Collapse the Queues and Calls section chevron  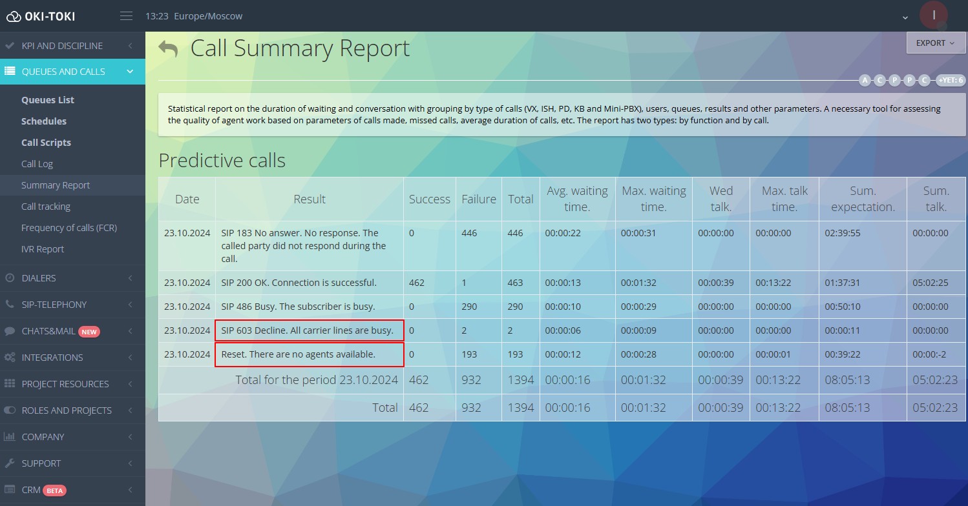click(x=131, y=72)
